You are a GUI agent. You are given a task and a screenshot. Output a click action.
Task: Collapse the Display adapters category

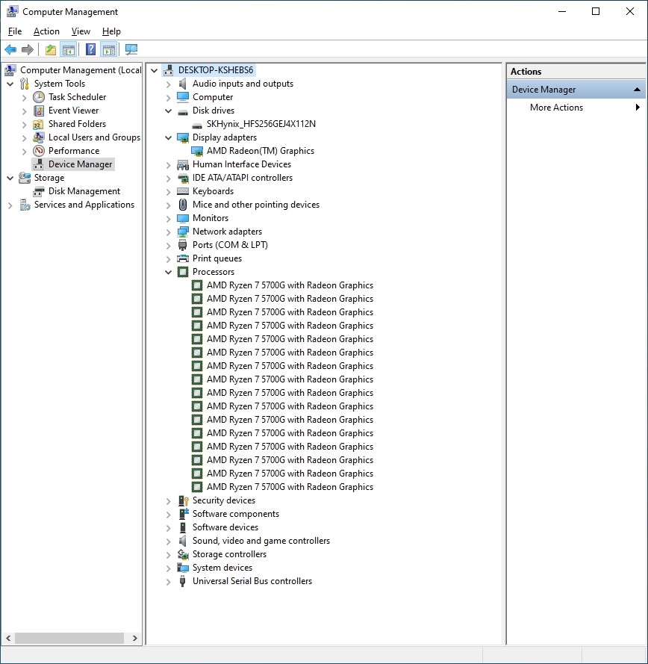click(169, 138)
